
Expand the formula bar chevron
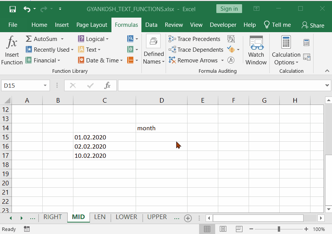coord(327,85)
